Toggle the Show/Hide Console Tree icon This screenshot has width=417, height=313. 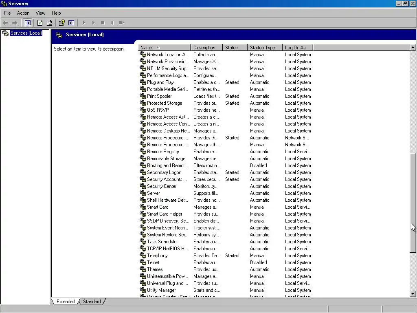point(27,23)
